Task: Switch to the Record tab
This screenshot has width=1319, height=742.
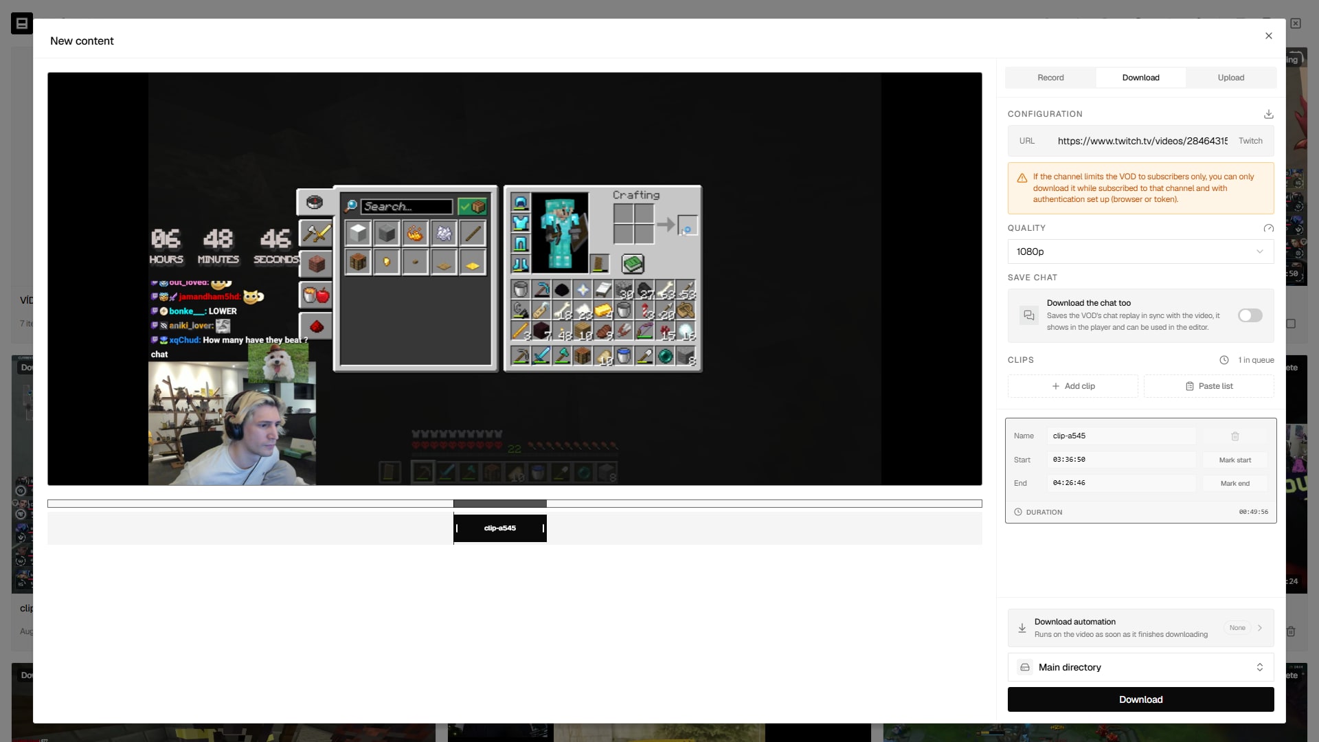Action: coord(1050,78)
